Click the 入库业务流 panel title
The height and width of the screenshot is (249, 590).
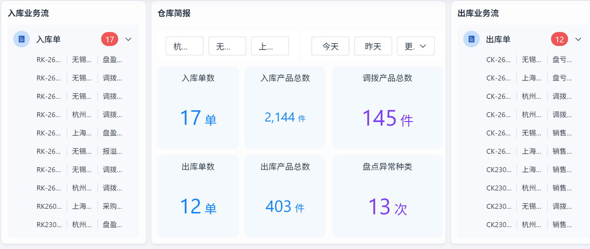click(28, 13)
